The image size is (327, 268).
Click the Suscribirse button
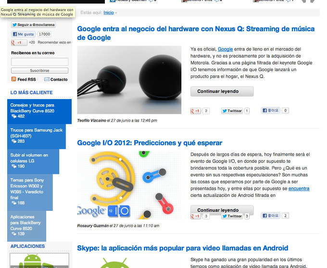click(x=39, y=71)
